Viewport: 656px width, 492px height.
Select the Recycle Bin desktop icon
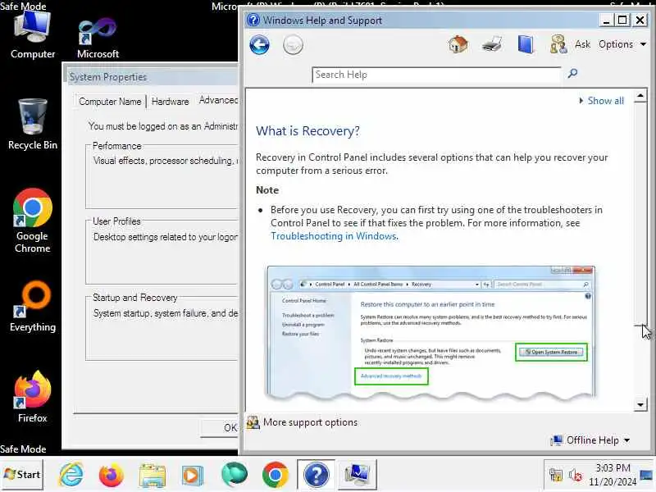pyautogui.click(x=33, y=125)
